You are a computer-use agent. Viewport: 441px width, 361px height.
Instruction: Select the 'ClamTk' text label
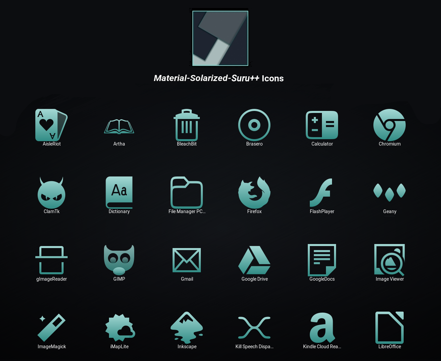point(51,211)
